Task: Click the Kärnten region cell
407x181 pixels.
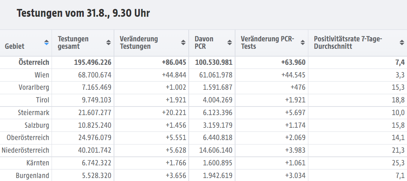Action: [38, 163]
